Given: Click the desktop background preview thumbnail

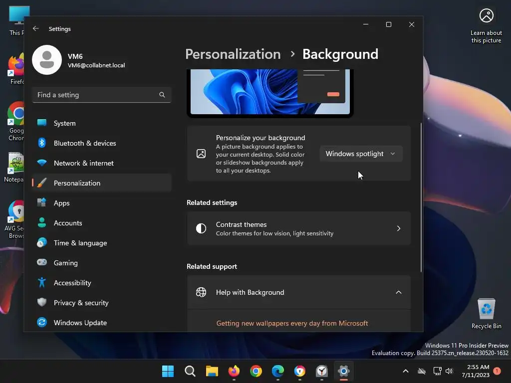Looking at the screenshot, I should pos(270,92).
